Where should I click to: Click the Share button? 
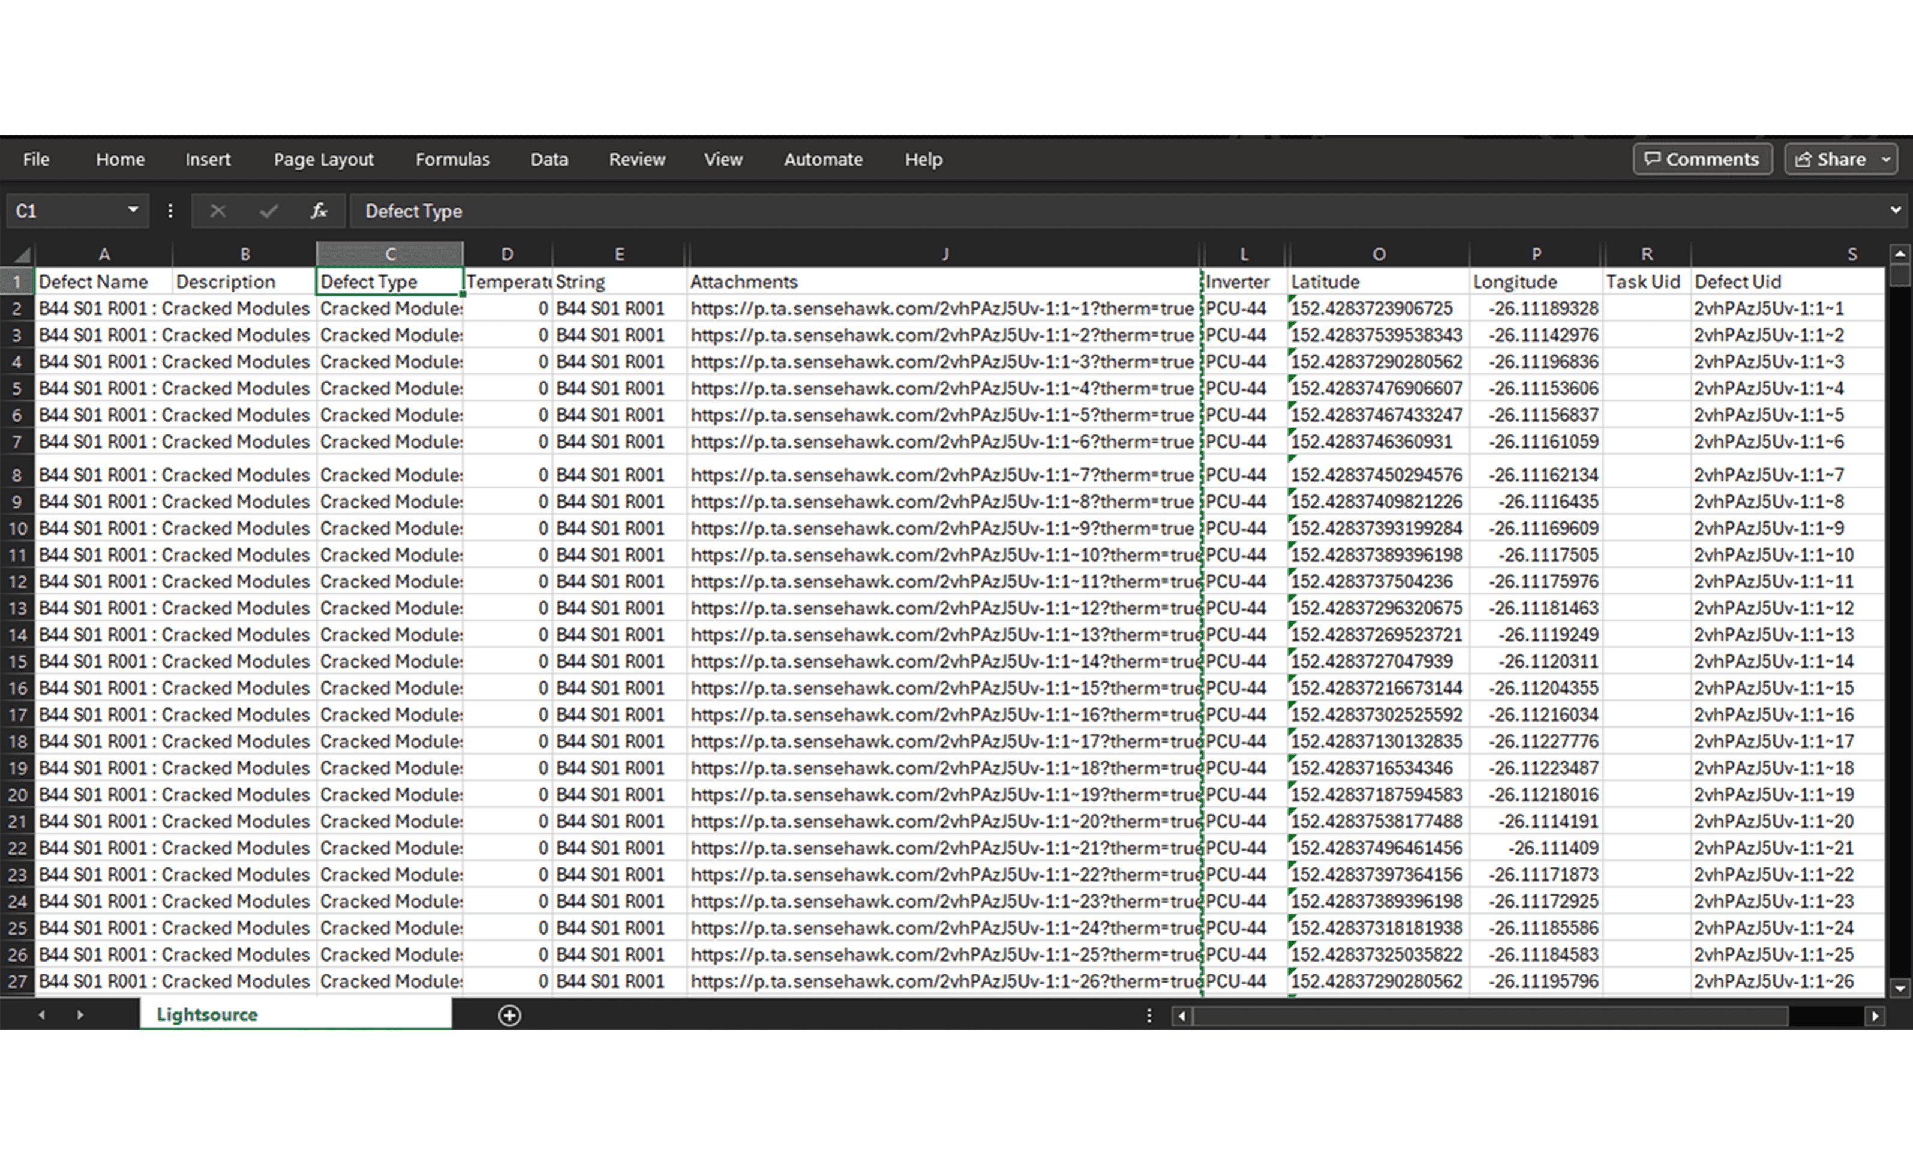(1831, 159)
